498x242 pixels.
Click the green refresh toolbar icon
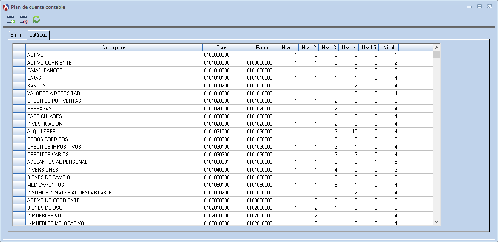click(37, 20)
